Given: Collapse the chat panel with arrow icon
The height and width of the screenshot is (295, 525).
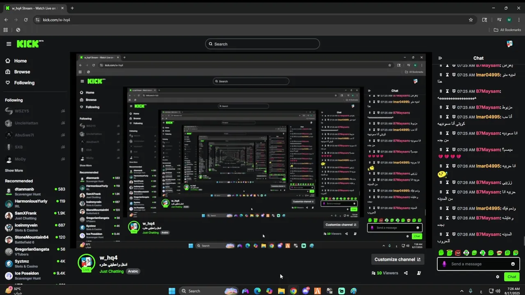Looking at the screenshot, I should (x=440, y=58).
